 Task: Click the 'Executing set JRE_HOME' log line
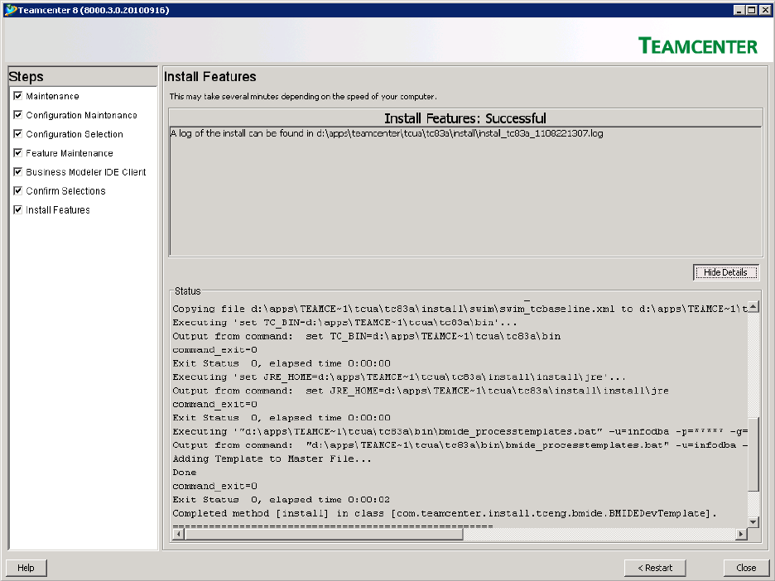pyautogui.click(x=399, y=377)
